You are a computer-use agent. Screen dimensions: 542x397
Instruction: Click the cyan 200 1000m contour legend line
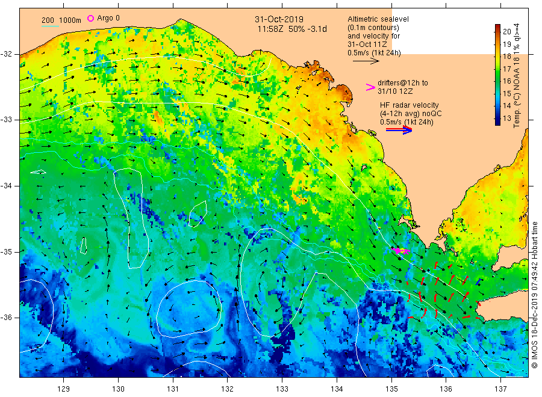point(51,26)
